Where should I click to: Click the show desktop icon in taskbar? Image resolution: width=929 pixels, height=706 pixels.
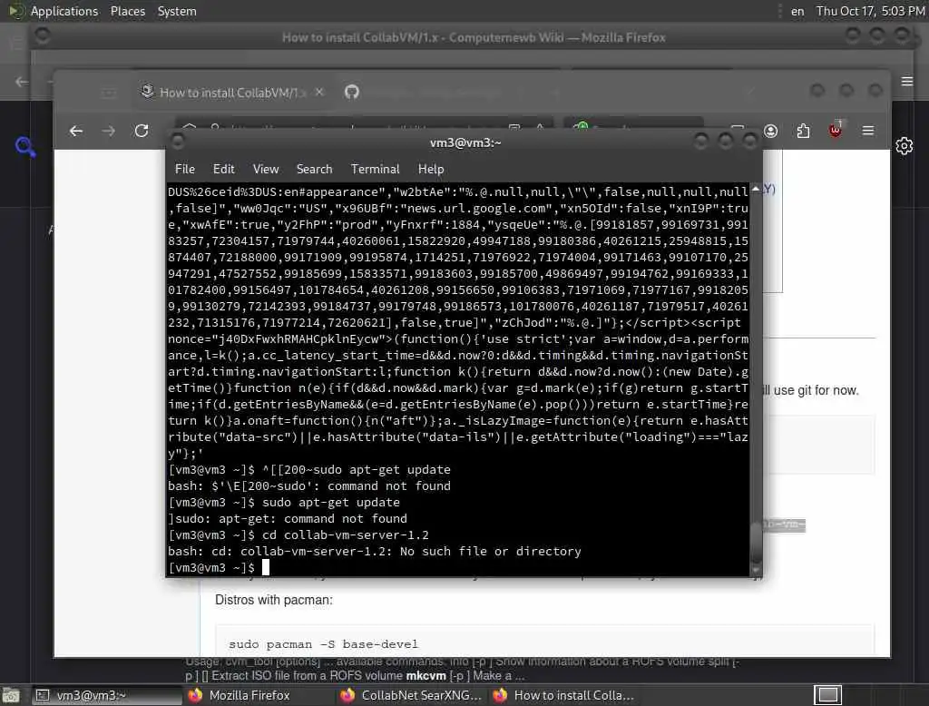(x=11, y=695)
